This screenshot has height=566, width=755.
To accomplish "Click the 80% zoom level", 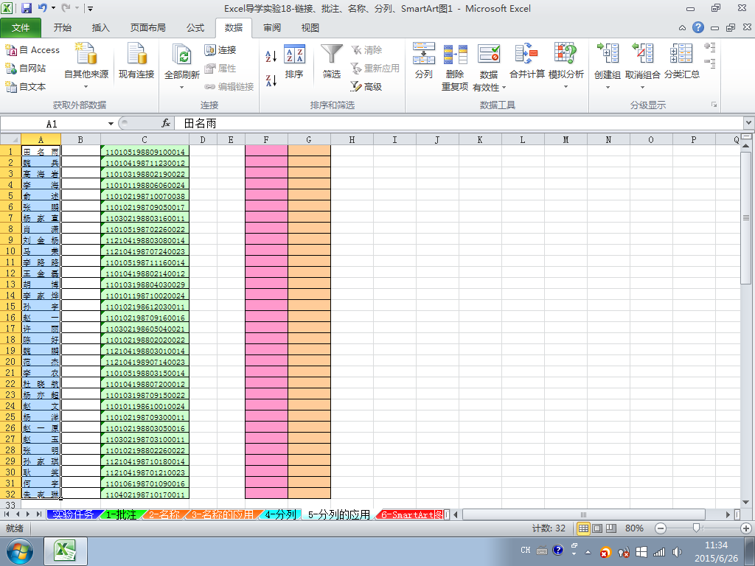I will (634, 528).
